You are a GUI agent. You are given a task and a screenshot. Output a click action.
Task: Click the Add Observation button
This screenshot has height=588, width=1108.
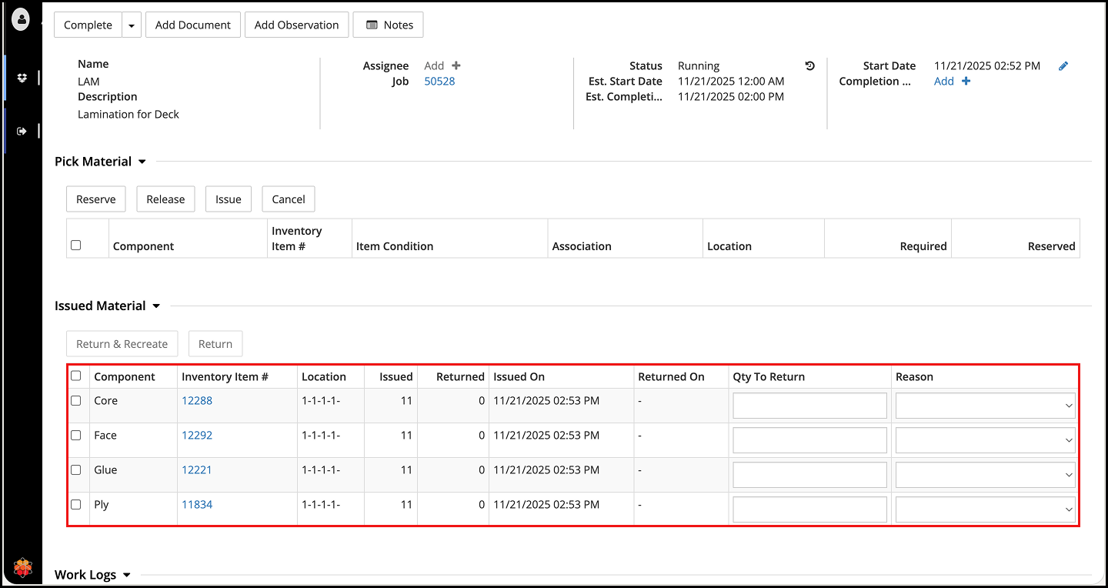click(x=296, y=25)
